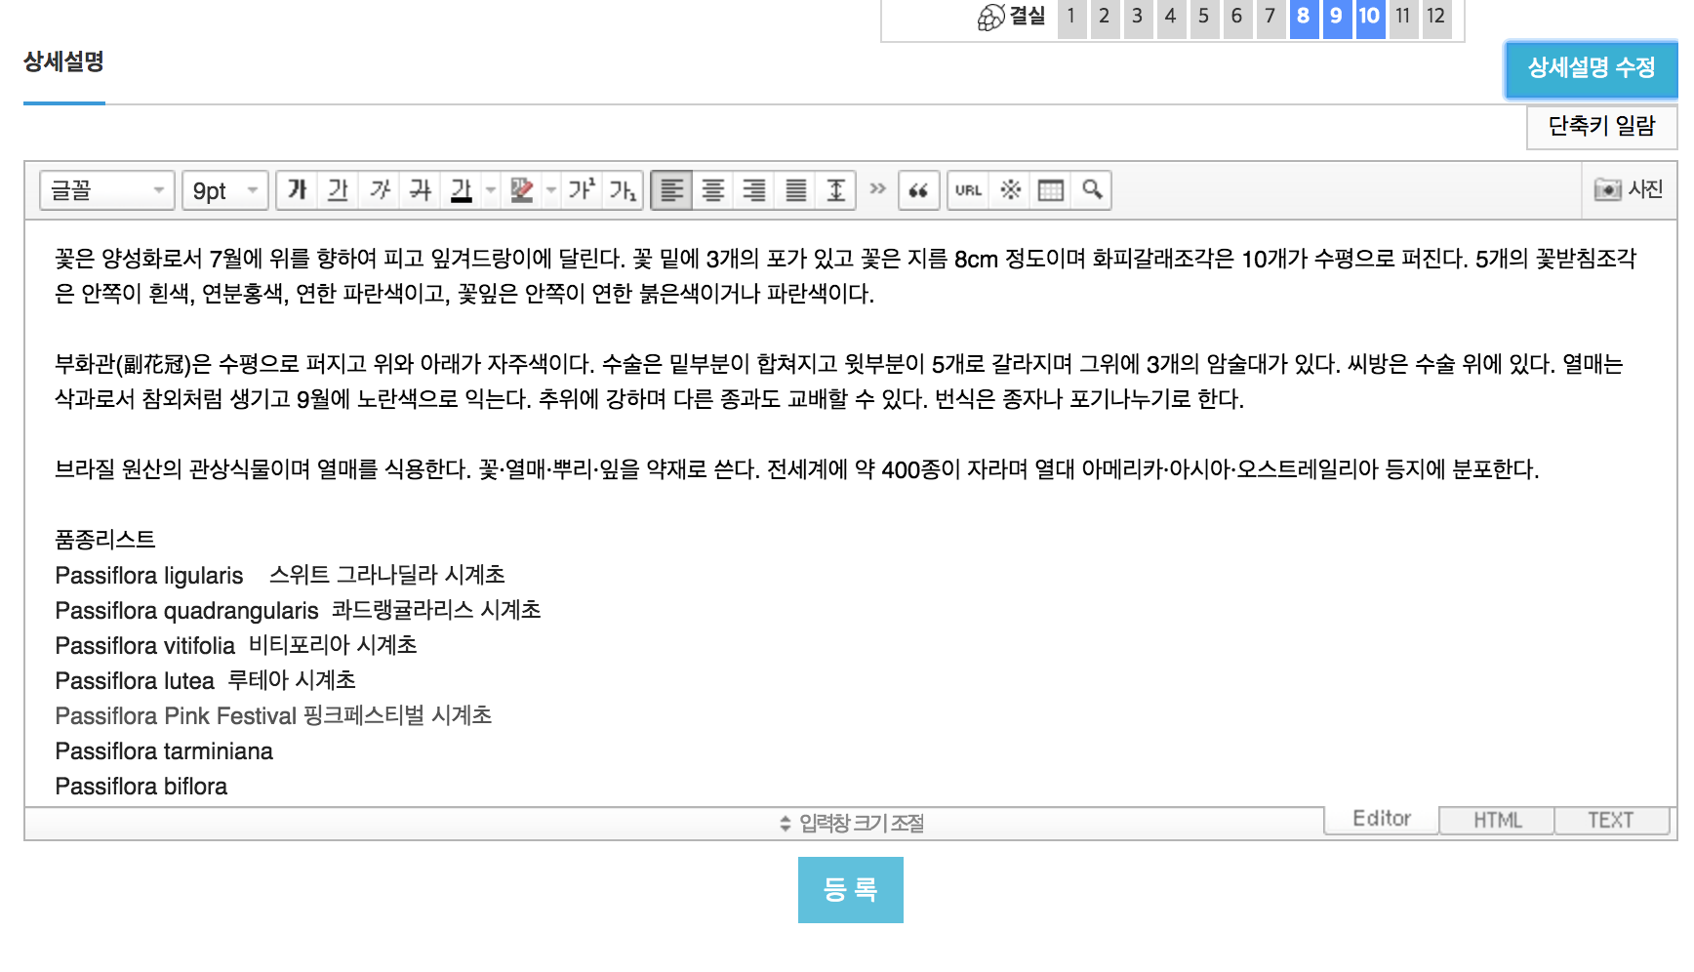Open the font family dropdown
Viewport: 1694px width, 972px height.
(107, 190)
